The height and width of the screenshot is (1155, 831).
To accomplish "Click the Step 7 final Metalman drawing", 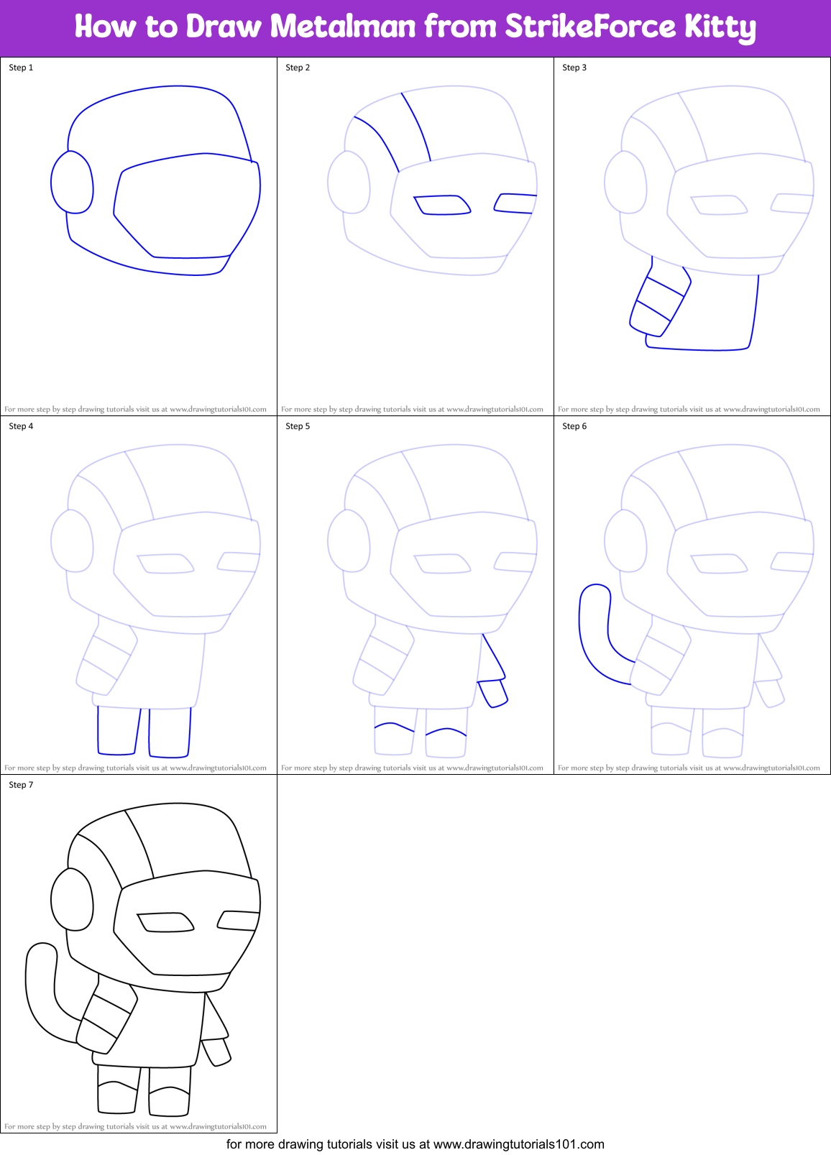I will [x=142, y=960].
